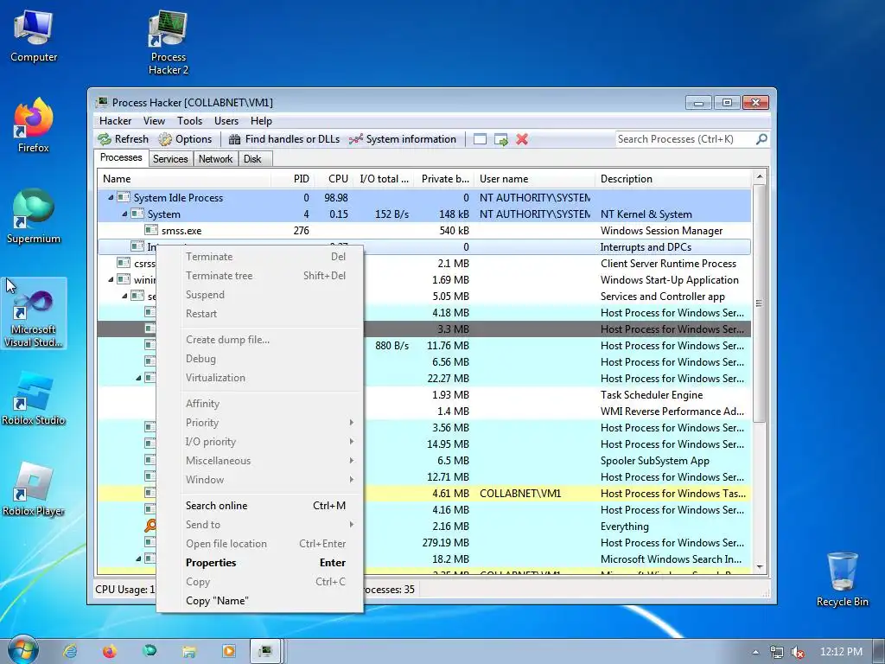
Task: Select the Spooler SubSystem App row
Action: [x=423, y=461]
